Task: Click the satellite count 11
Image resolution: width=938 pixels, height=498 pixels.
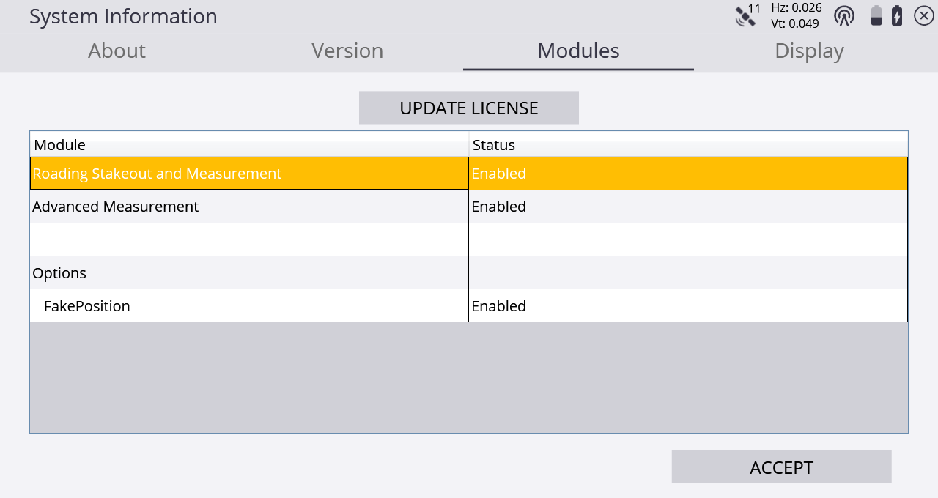Action: pos(755,8)
